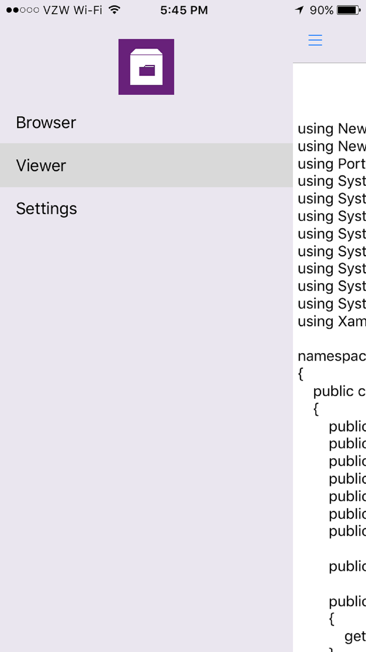Image resolution: width=366 pixels, height=652 pixels.
Task: Click the first 'using New' code line
Action: tap(331, 129)
